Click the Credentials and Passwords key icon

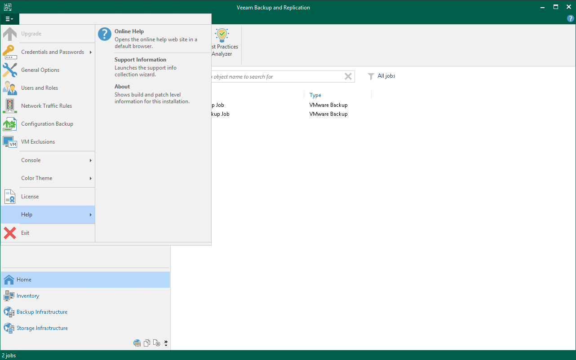(10, 52)
